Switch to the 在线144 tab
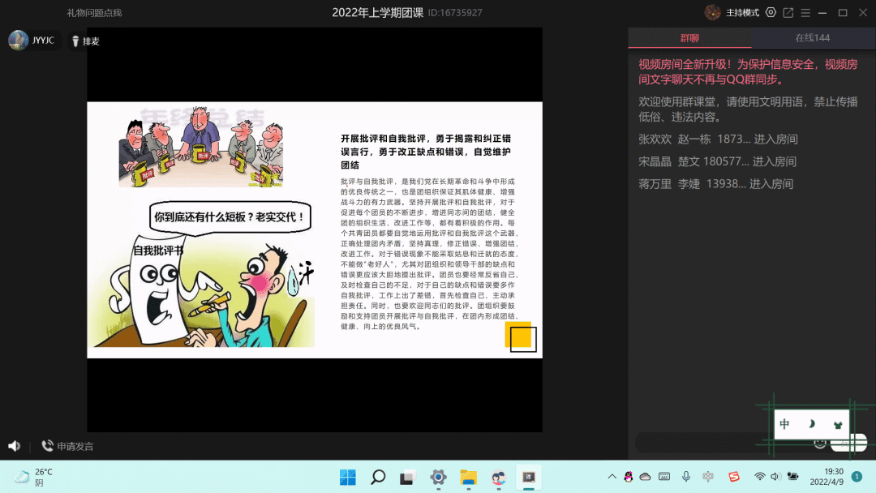Viewport: 876px width, 493px height. point(812,38)
